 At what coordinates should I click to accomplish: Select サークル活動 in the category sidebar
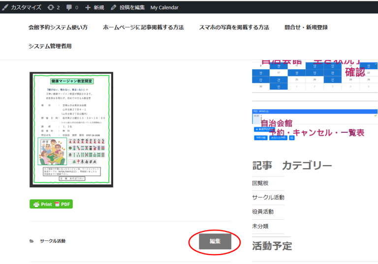pyautogui.click(x=268, y=197)
